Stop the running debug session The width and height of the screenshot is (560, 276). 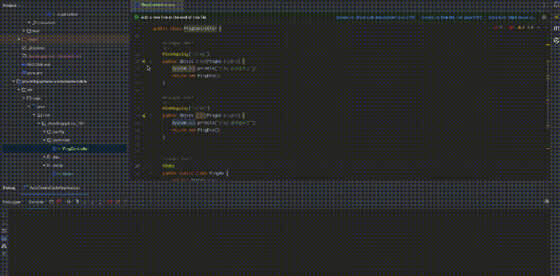pyautogui.click(x=60, y=202)
